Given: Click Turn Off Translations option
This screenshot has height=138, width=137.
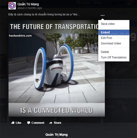Looking at the screenshot, I should [x=114, y=57].
